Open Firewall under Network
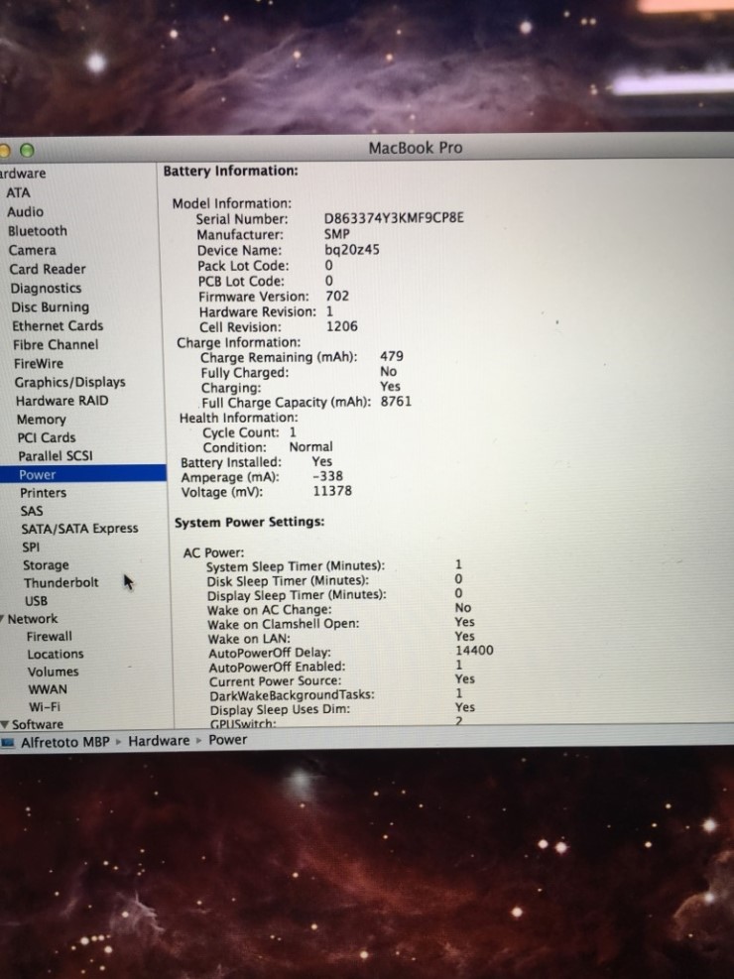This screenshot has width=734, height=979. (x=50, y=636)
